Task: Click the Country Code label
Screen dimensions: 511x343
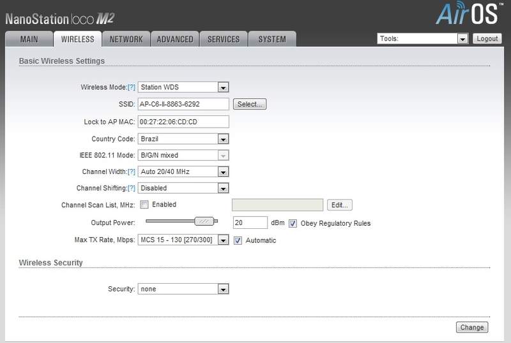Action: [x=113, y=139]
